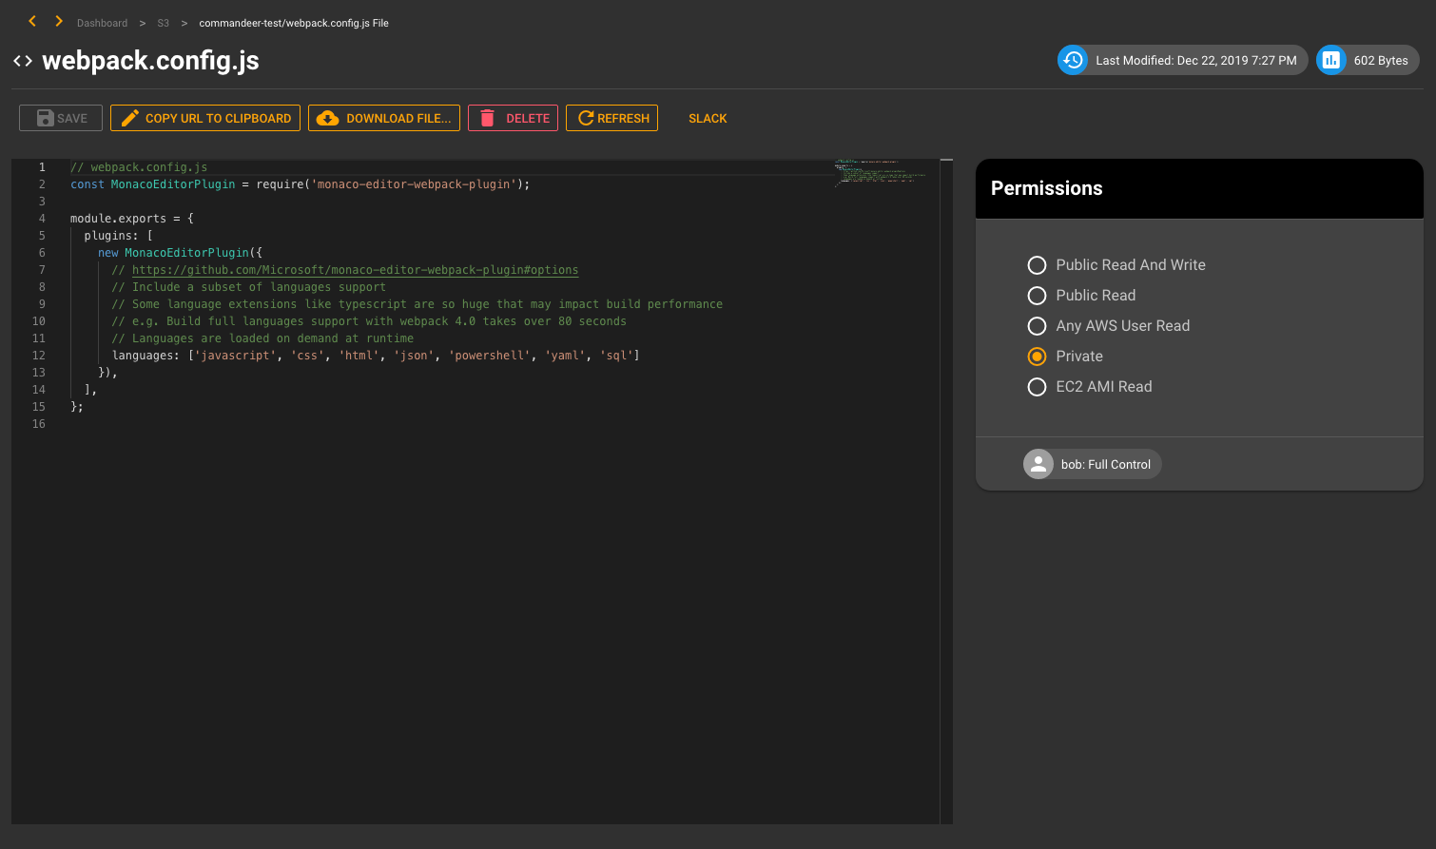Select the Private permission option
This screenshot has height=849, width=1436.
click(x=1065, y=357)
